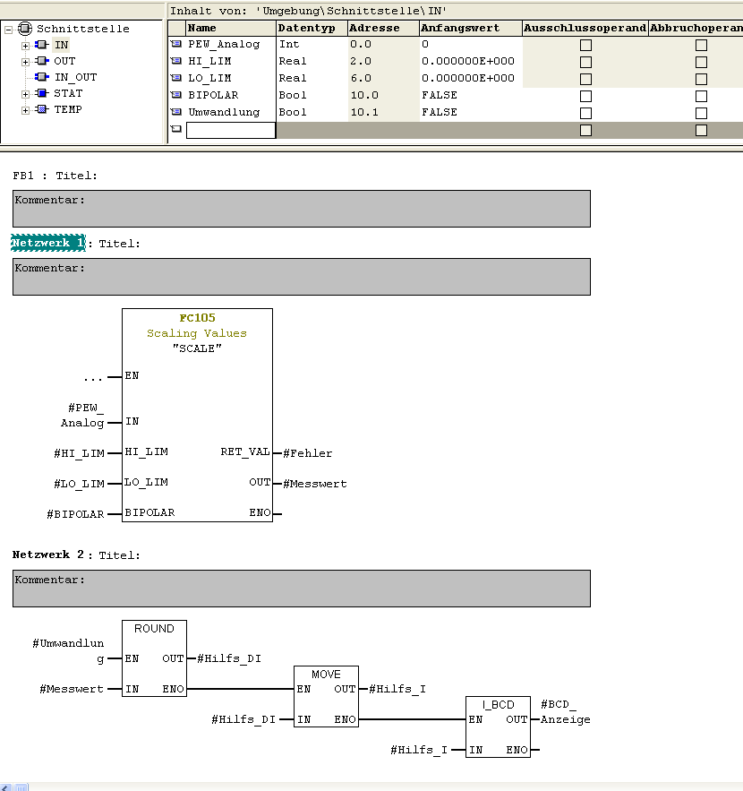Click the horizontal scrollbar left arrow
743x791 pixels.
click(5, 787)
